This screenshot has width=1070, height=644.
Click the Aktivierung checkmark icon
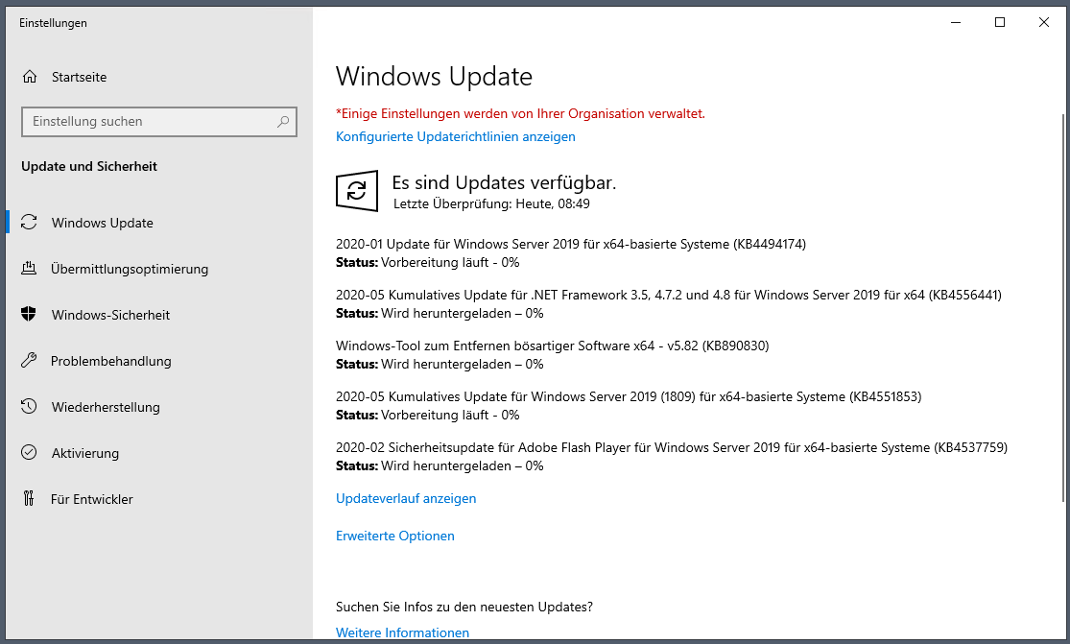(x=29, y=452)
